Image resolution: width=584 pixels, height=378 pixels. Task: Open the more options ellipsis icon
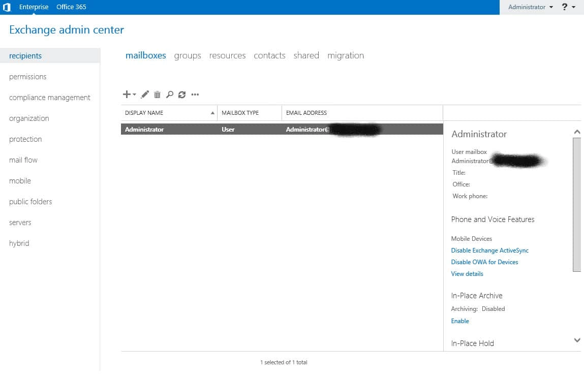(195, 94)
